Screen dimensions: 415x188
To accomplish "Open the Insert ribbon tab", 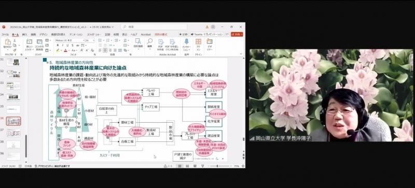I will [24, 34].
